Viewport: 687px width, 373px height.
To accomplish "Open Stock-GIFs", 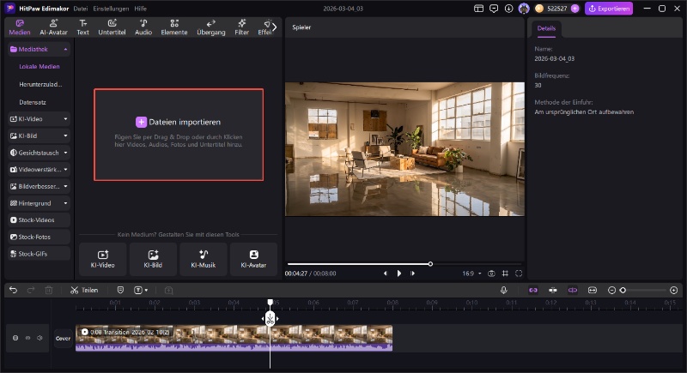I will click(x=39, y=254).
